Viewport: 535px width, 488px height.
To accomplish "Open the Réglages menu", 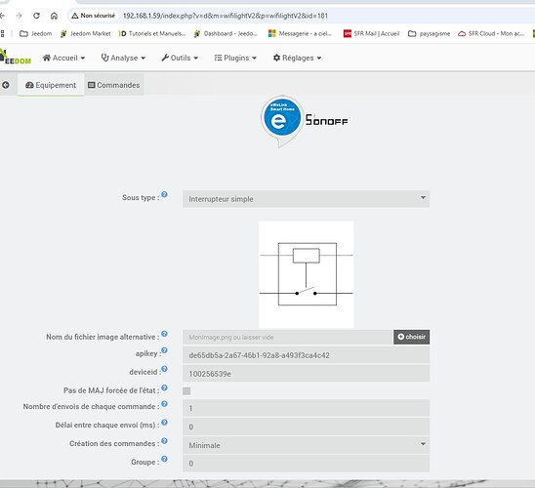I will click(297, 58).
